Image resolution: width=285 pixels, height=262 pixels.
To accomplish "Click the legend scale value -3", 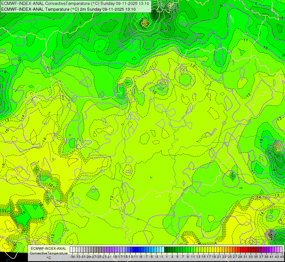I will (x=156, y=257).
